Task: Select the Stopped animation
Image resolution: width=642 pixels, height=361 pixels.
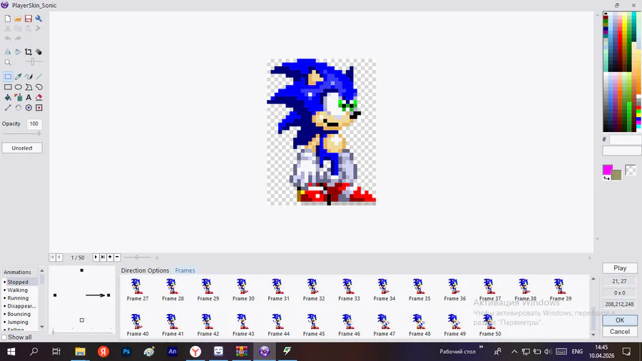Action: pyautogui.click(x=18, y=282)
